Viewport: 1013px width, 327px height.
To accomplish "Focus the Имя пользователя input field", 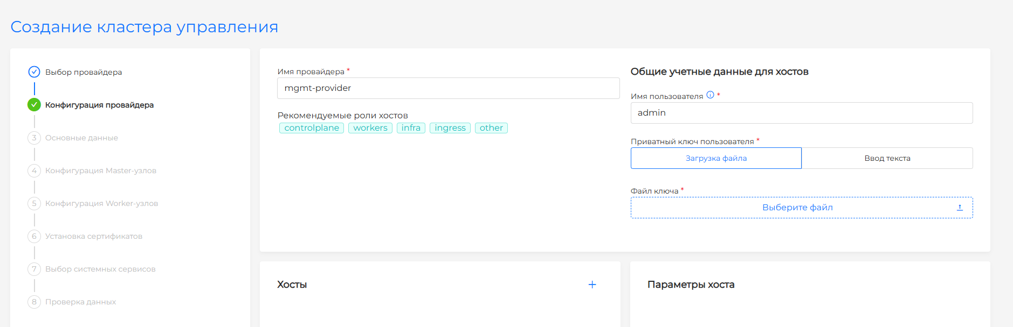I will coord(801,113).
